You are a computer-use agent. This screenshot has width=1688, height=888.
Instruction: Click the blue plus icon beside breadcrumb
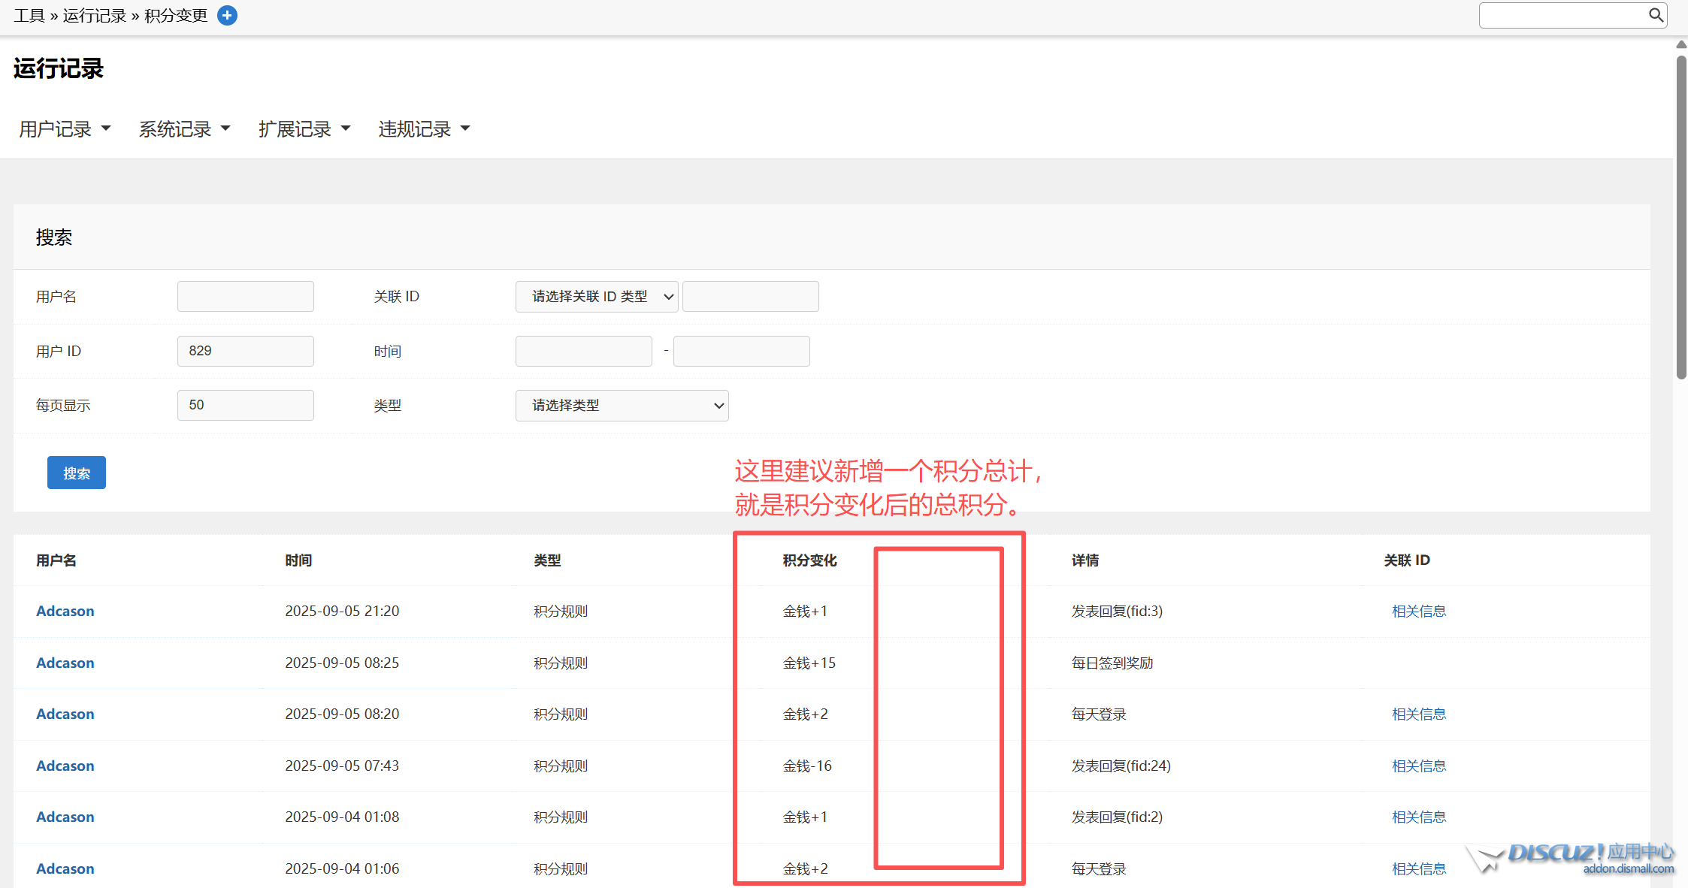click(227, 15)
